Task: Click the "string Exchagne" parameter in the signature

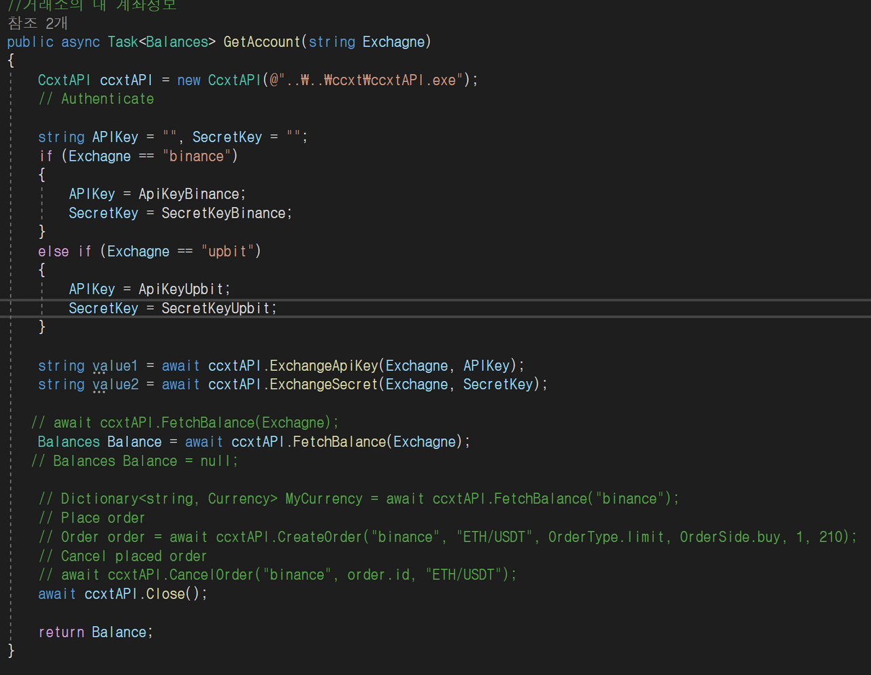Action: pos(366,42)
